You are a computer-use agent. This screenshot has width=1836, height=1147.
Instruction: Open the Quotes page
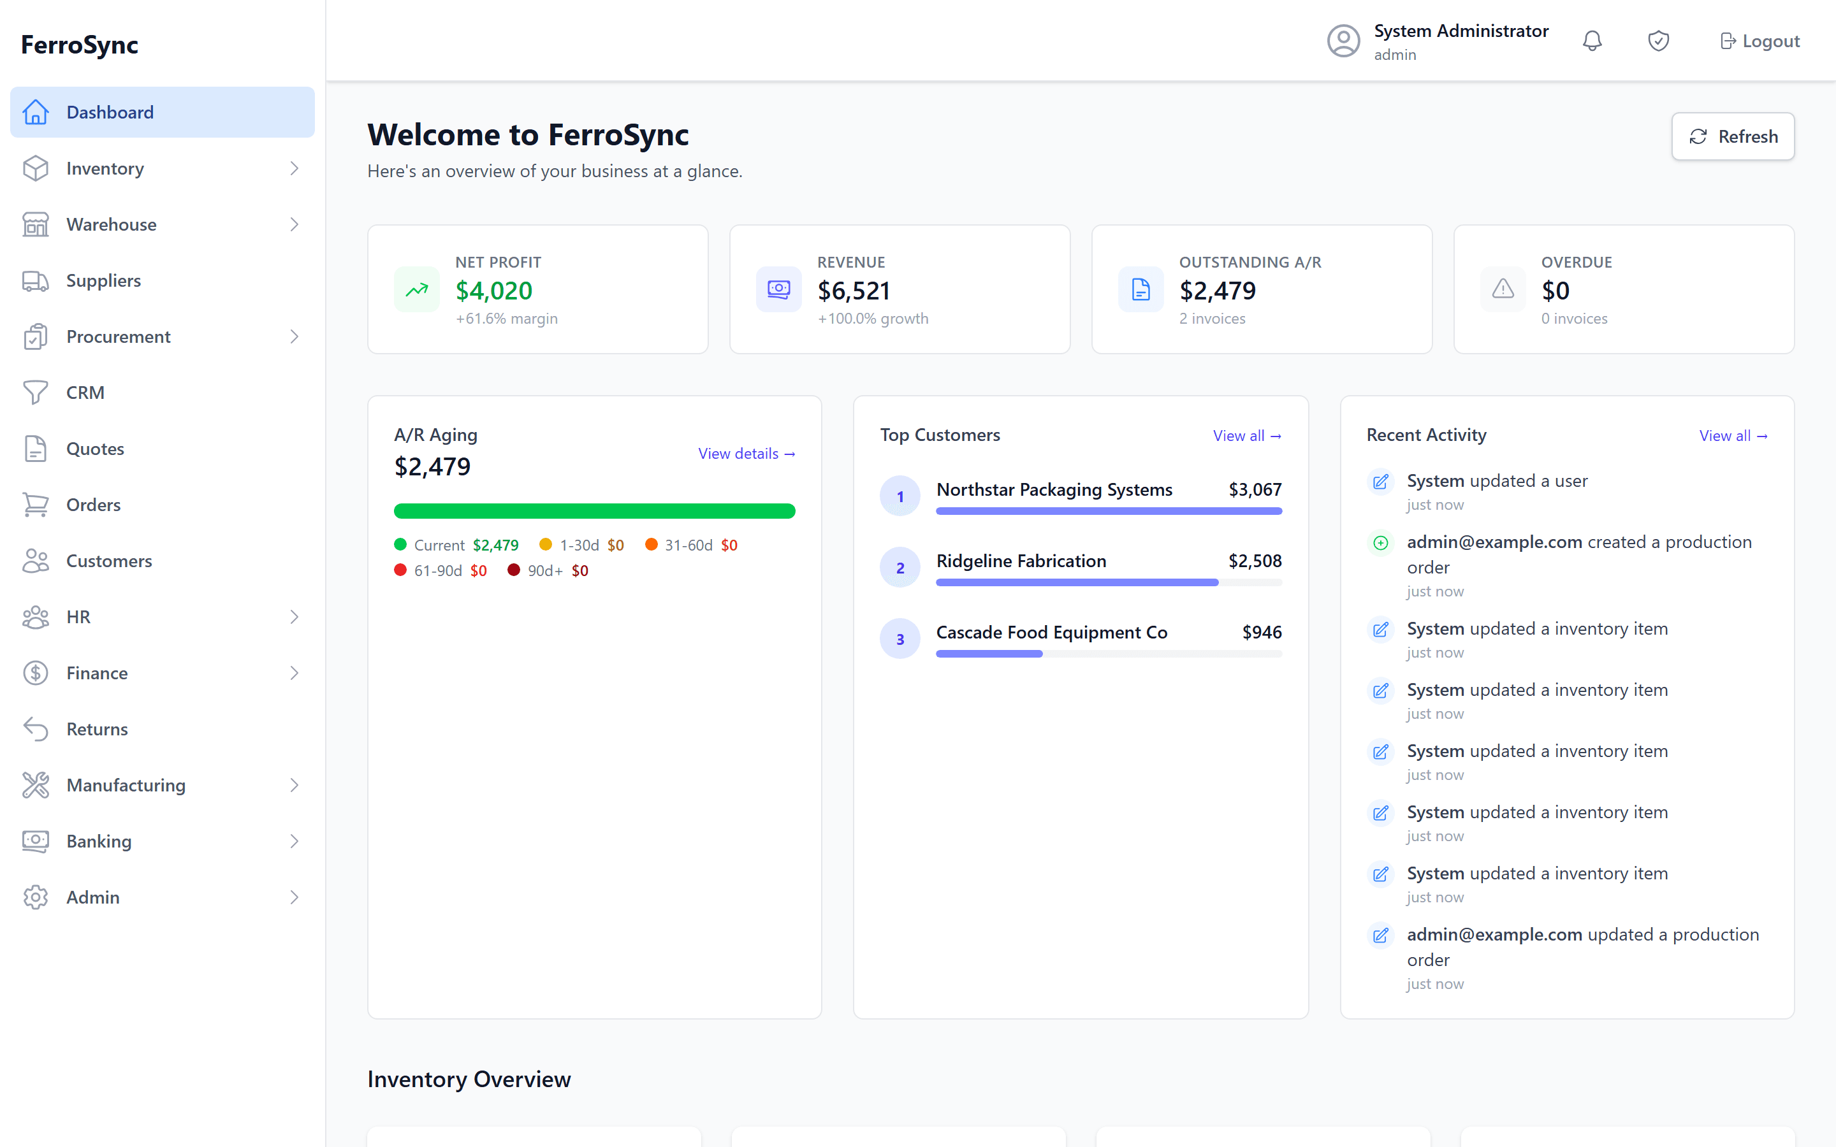point(163,449)
